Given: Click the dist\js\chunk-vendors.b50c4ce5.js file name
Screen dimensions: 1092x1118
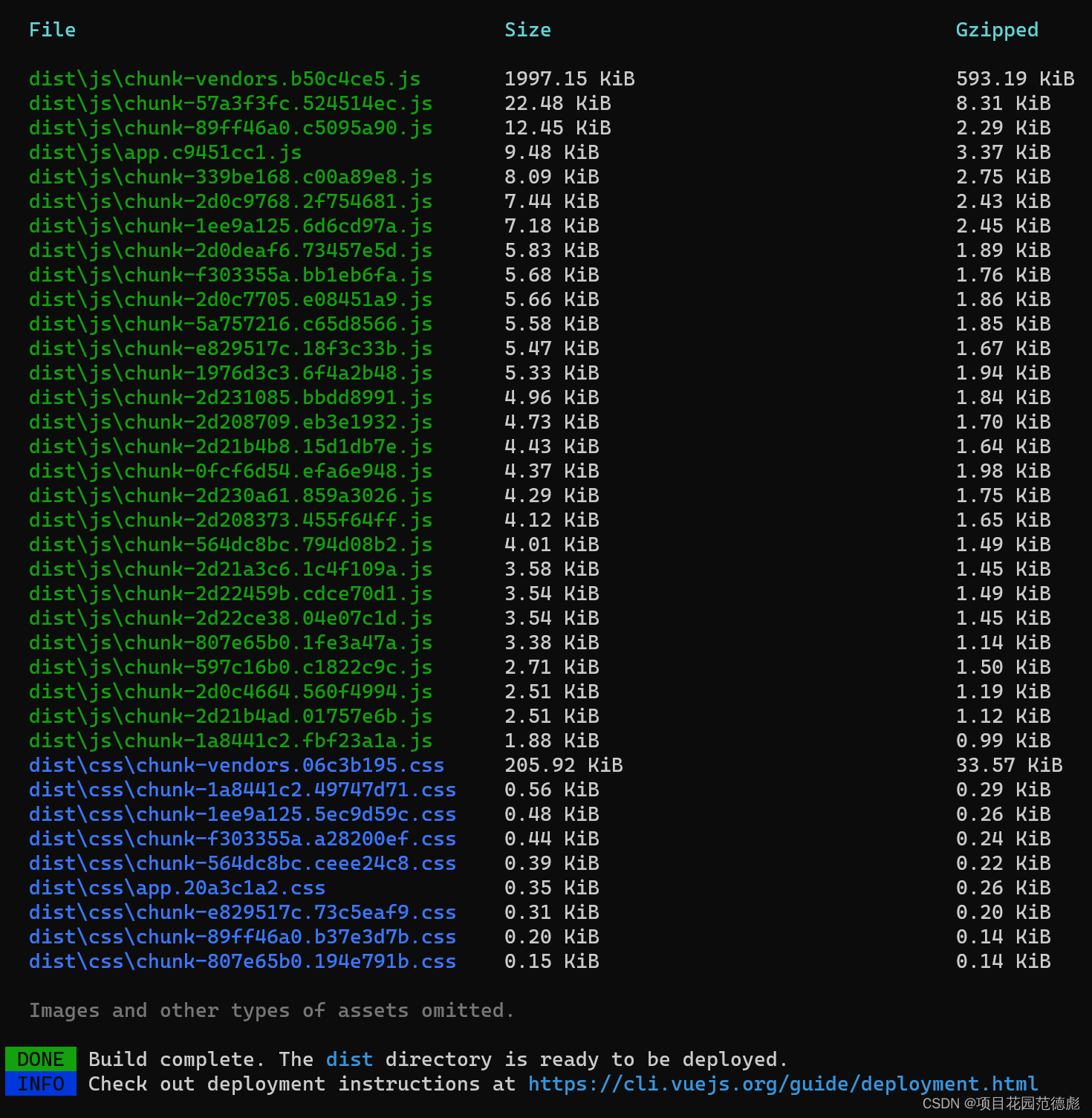Looking at the screenshot, I should (x=225, y=79).
